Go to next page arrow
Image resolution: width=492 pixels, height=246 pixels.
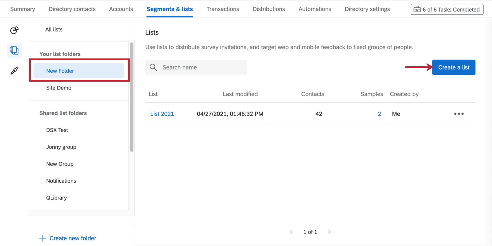329,232
